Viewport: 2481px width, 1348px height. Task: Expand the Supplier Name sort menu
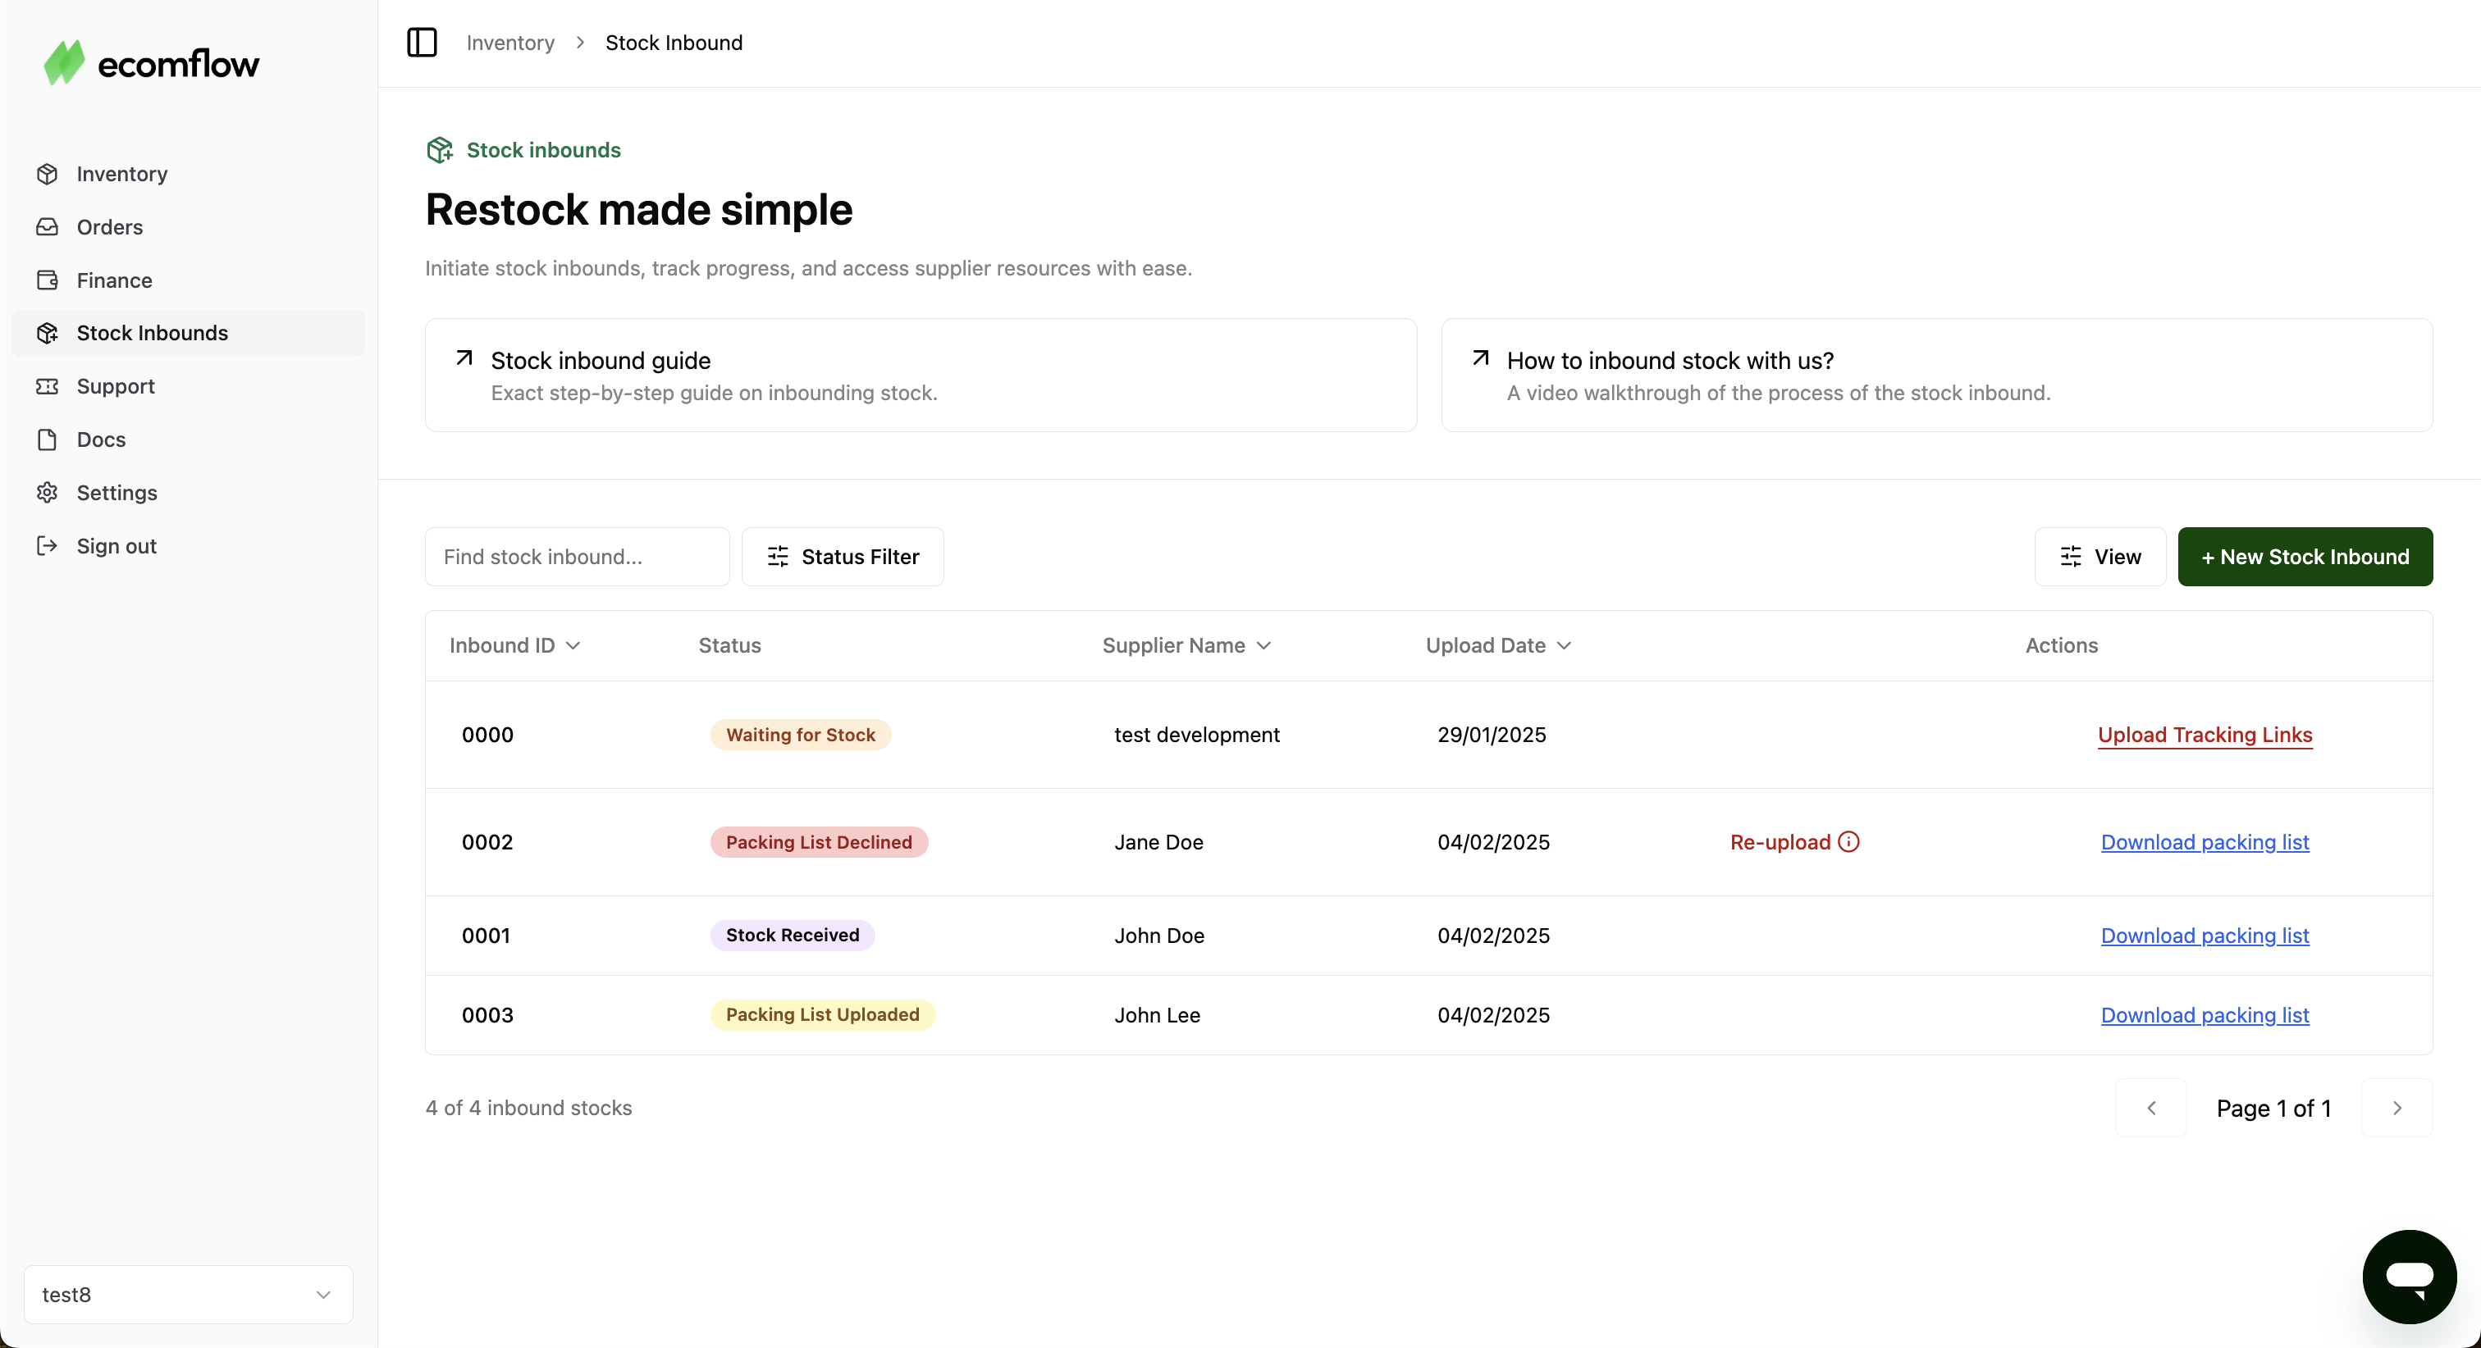[x=1186, y=645]
